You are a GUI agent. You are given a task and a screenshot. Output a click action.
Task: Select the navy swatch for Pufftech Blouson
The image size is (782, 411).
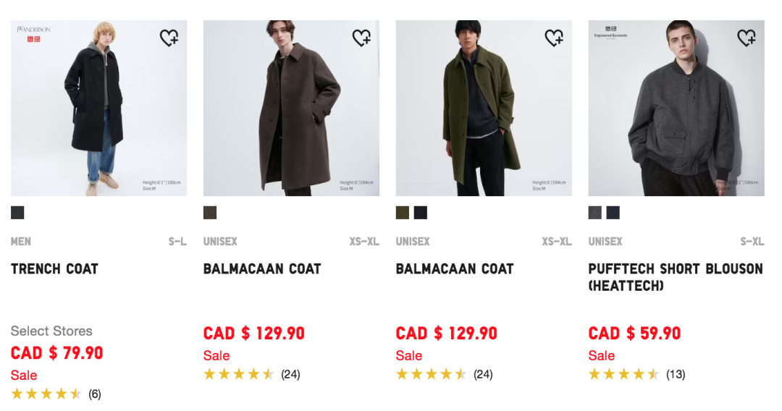point(613,213)
